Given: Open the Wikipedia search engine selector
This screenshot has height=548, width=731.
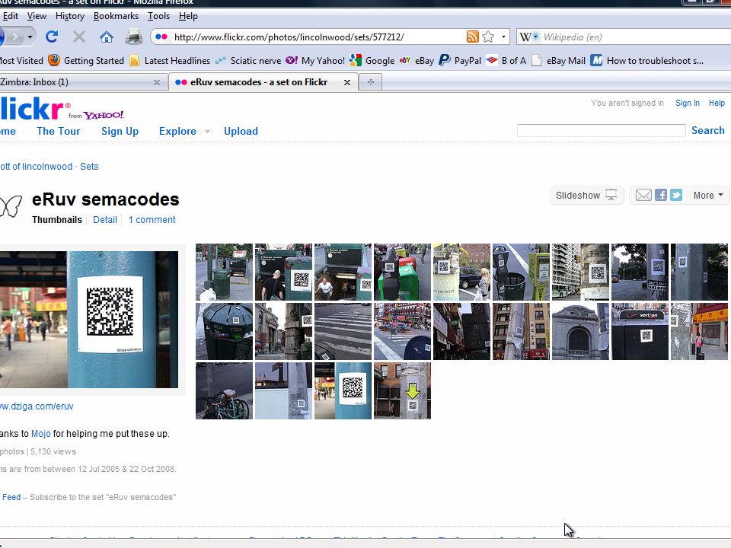Looking at the screenshot, I should (528, 37).
